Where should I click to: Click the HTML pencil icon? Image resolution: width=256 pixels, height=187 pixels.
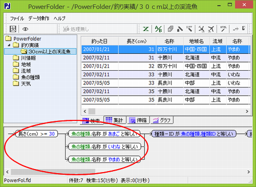point(223,29)
